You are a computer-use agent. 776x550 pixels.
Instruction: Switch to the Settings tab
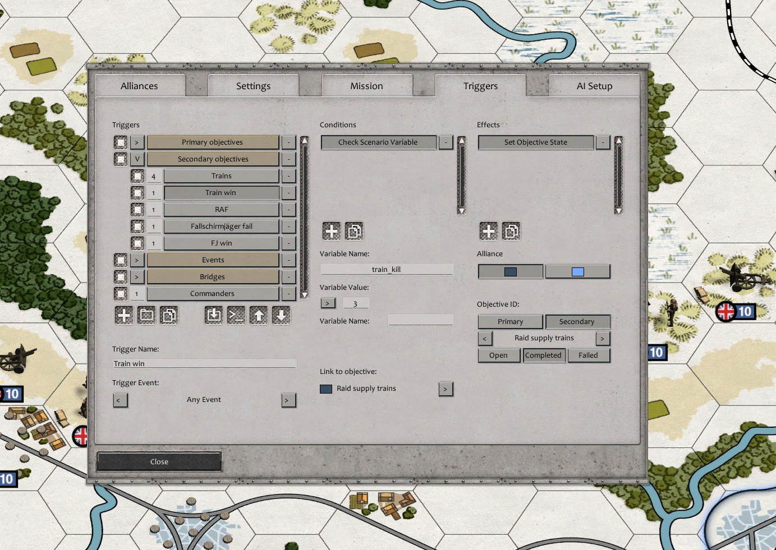253,86
